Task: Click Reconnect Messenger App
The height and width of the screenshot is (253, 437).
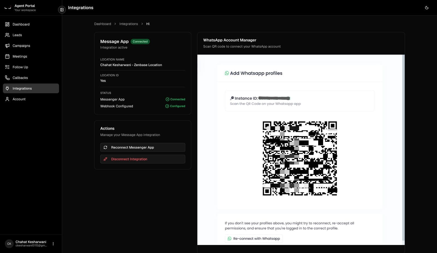Action: tap(142, 147)
